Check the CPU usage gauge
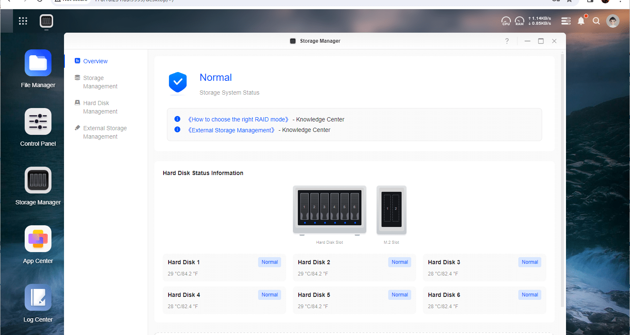The image size is (630, 335). (x=506, y=21)
